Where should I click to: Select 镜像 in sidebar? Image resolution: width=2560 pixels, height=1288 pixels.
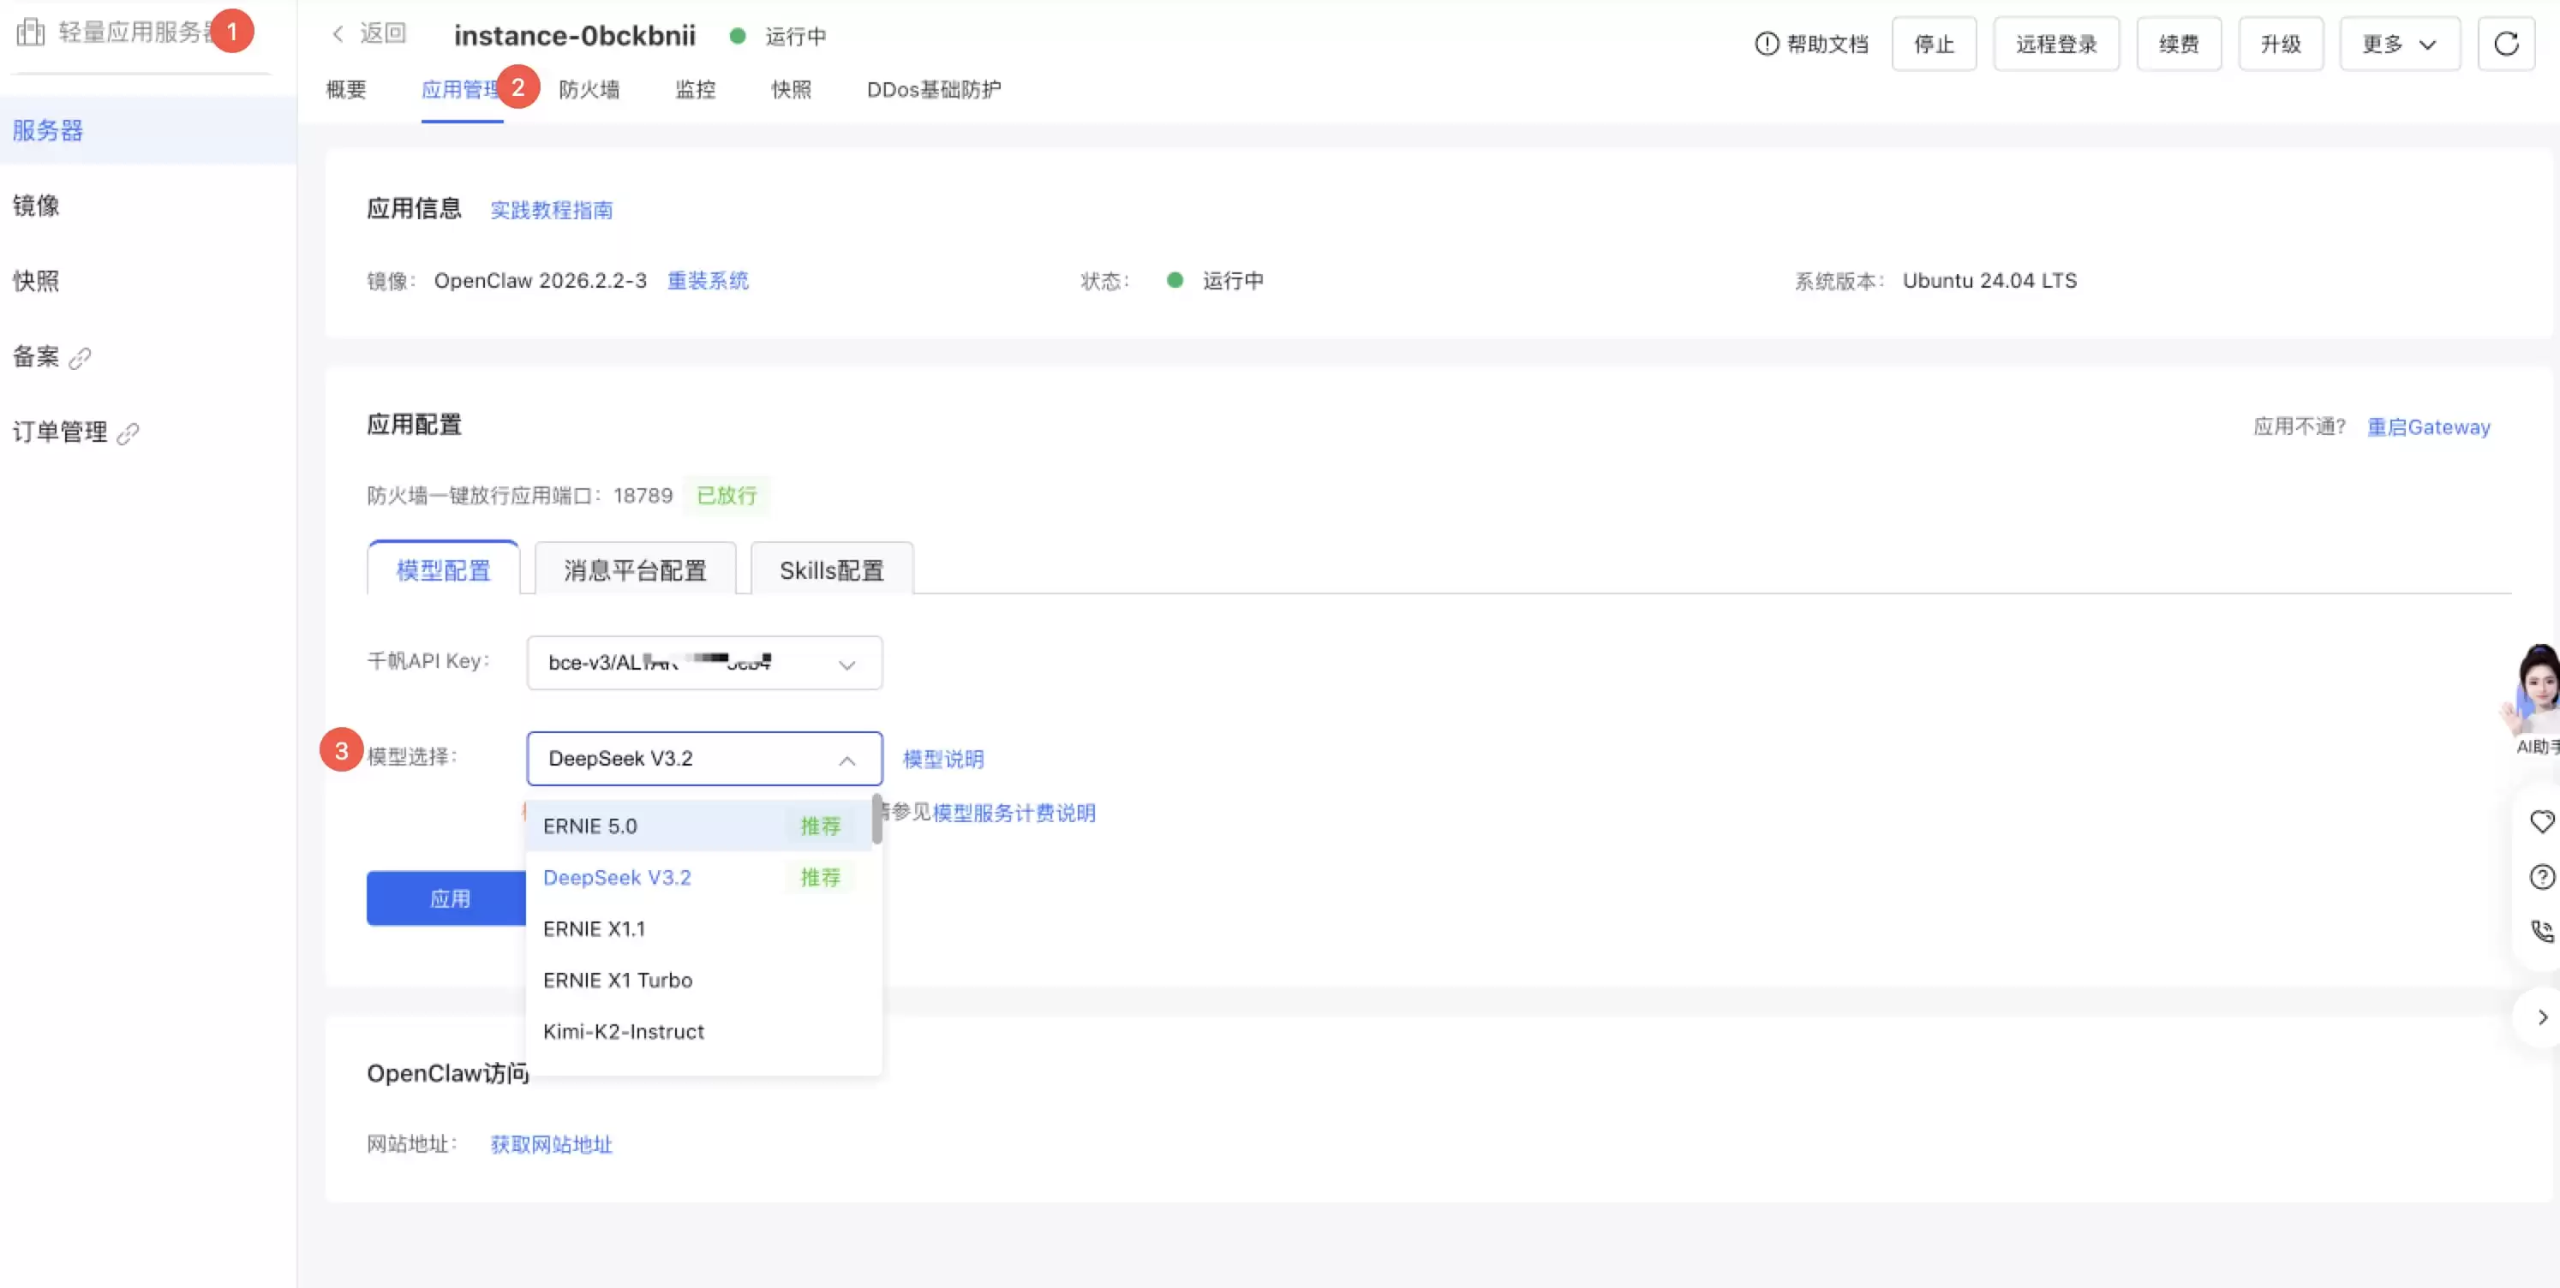tap(36, 206)
